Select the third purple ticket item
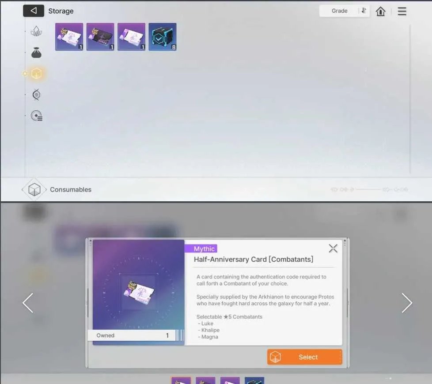432x384 pixels. click(x=132, y=37)
